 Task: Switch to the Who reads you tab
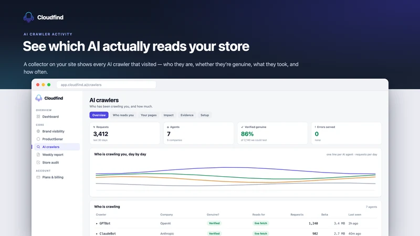coord(123,115)
